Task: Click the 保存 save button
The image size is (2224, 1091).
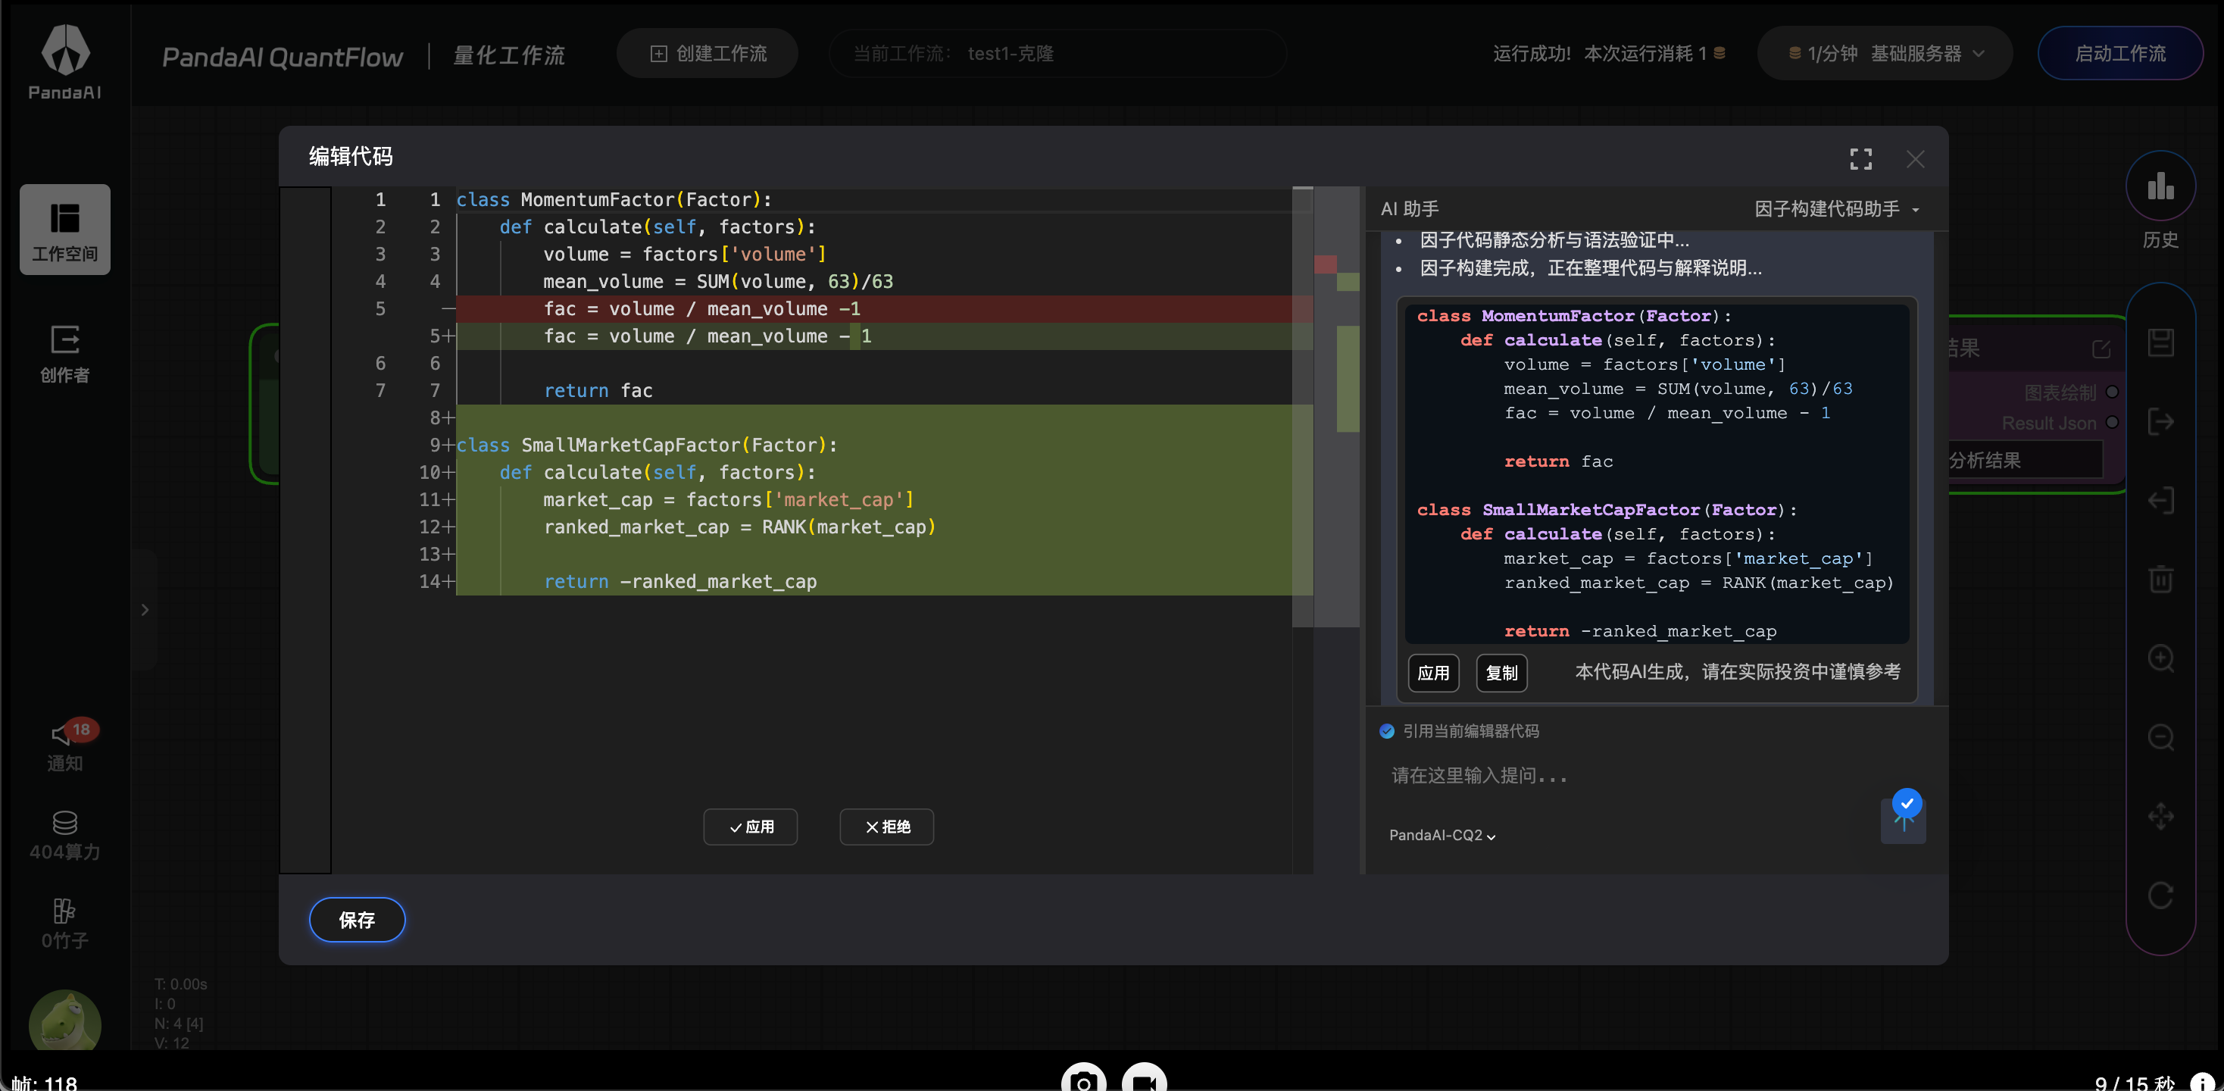Action: (357, 920)
